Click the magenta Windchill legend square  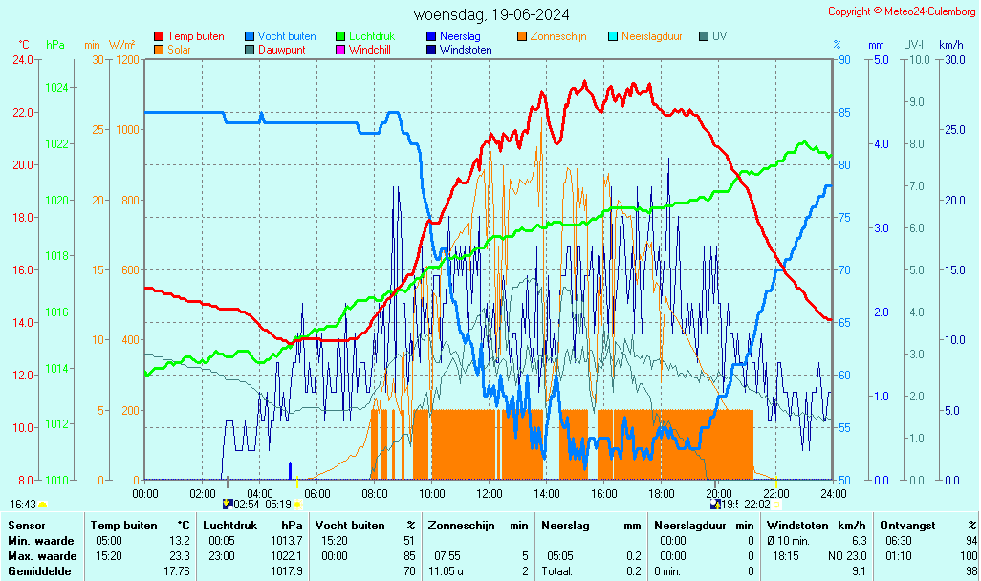(340, 50)
